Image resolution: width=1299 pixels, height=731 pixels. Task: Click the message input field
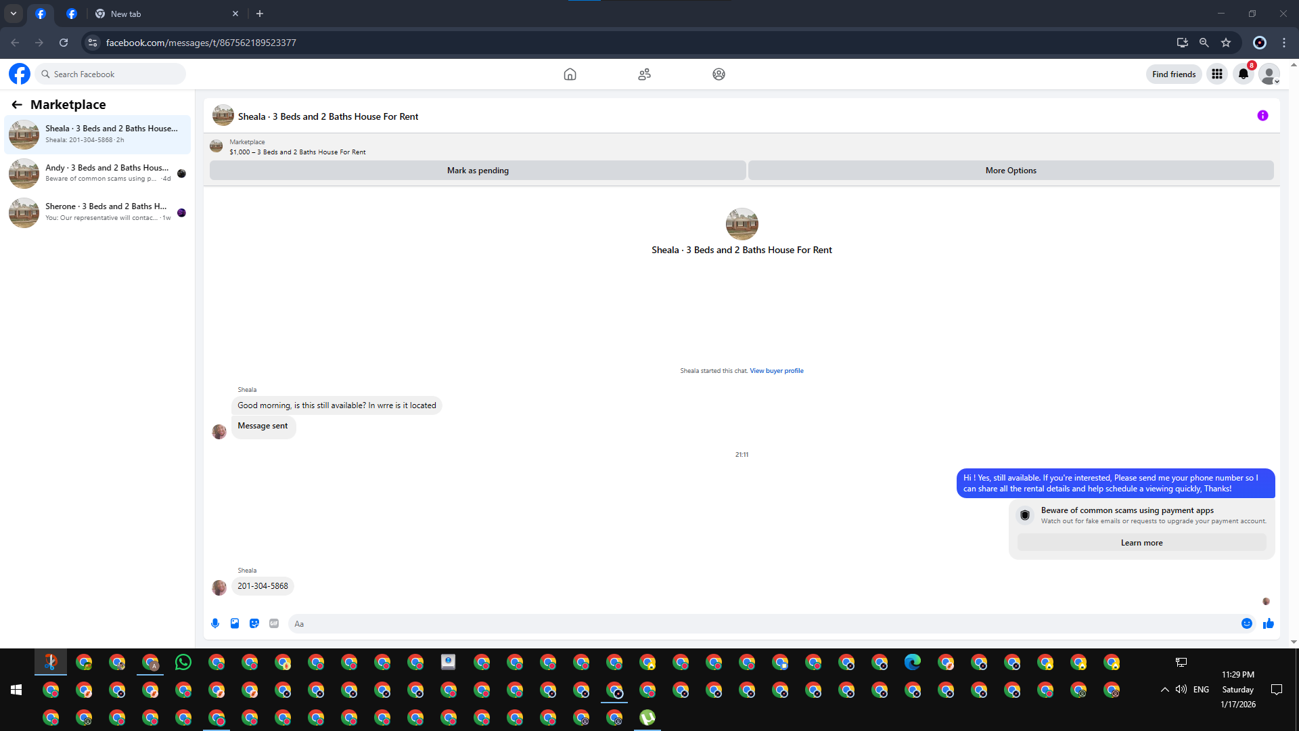(x=765, y=624)
